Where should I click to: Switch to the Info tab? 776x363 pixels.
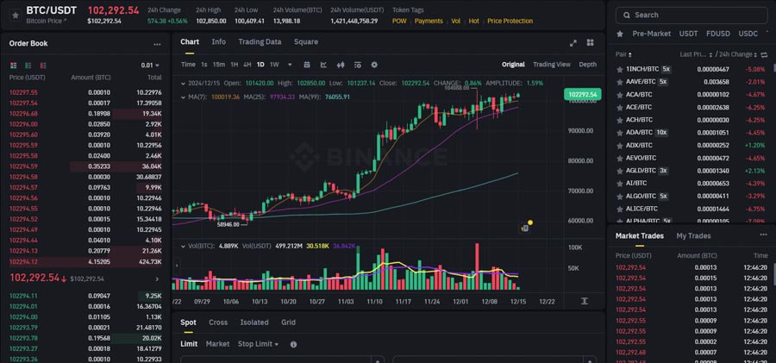[x=219, y=42]
